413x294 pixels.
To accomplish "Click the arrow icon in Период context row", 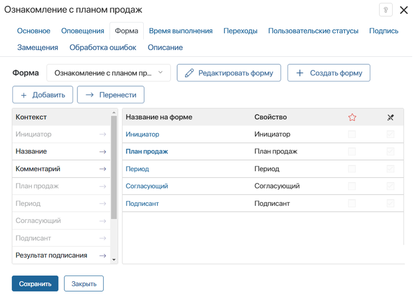I will point(103,203).
